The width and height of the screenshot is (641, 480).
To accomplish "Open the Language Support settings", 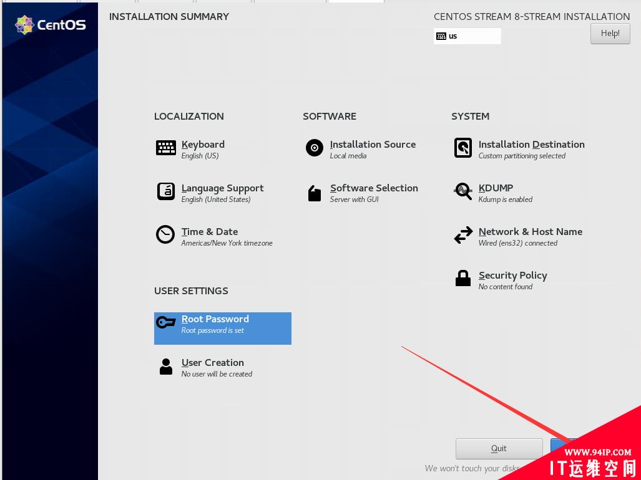I will 222,188.
